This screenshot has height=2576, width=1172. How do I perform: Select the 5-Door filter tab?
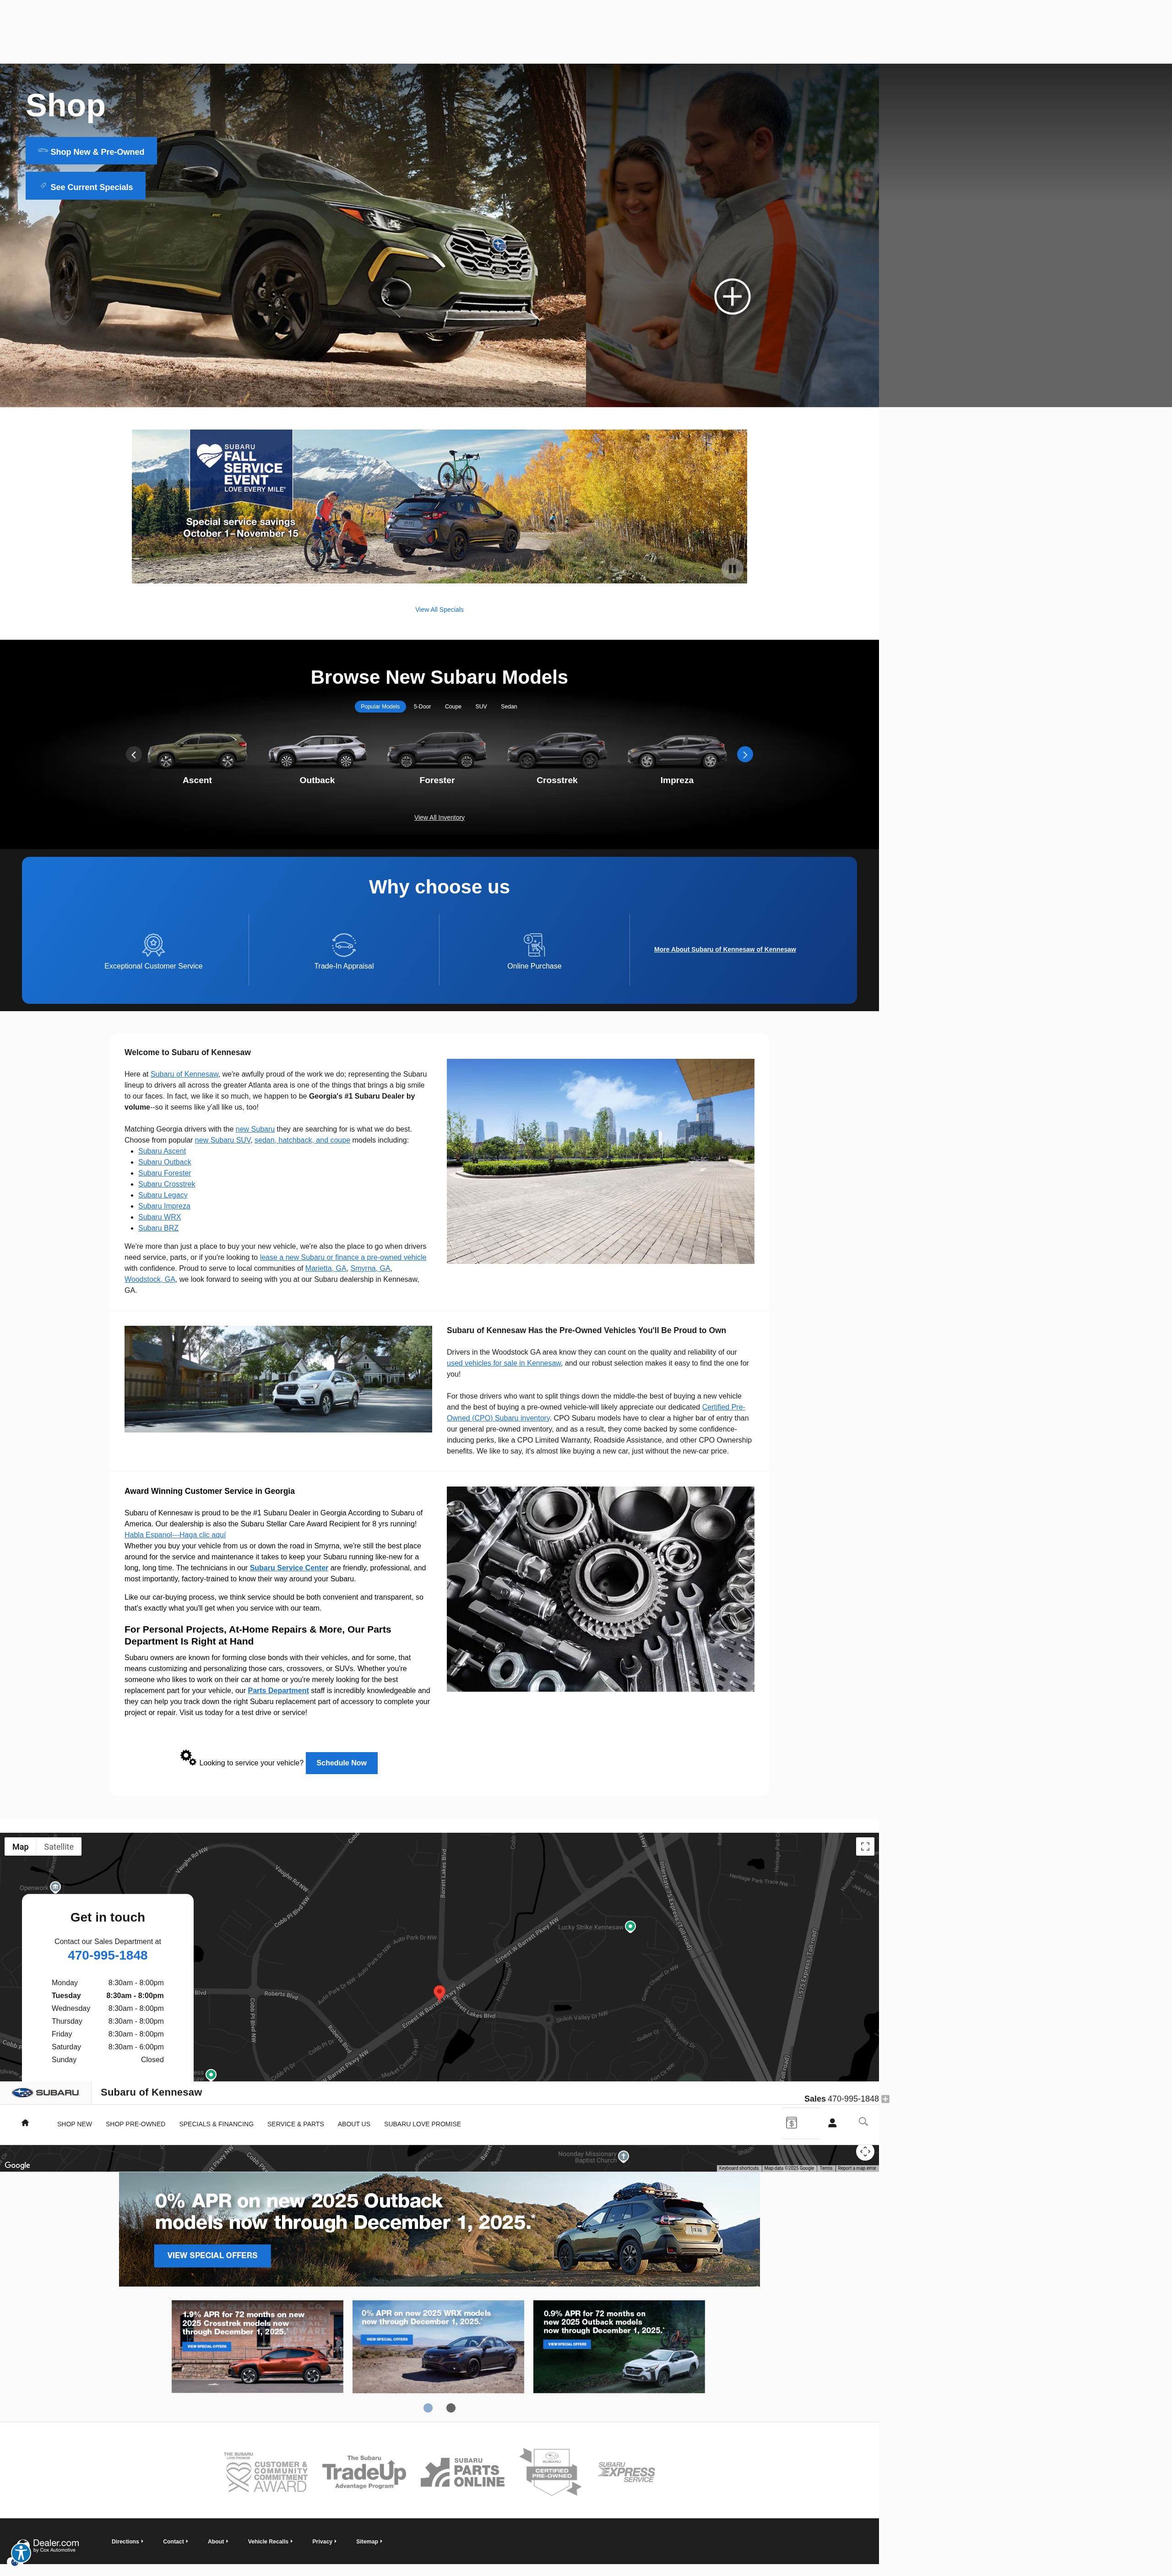pos(422,706)
